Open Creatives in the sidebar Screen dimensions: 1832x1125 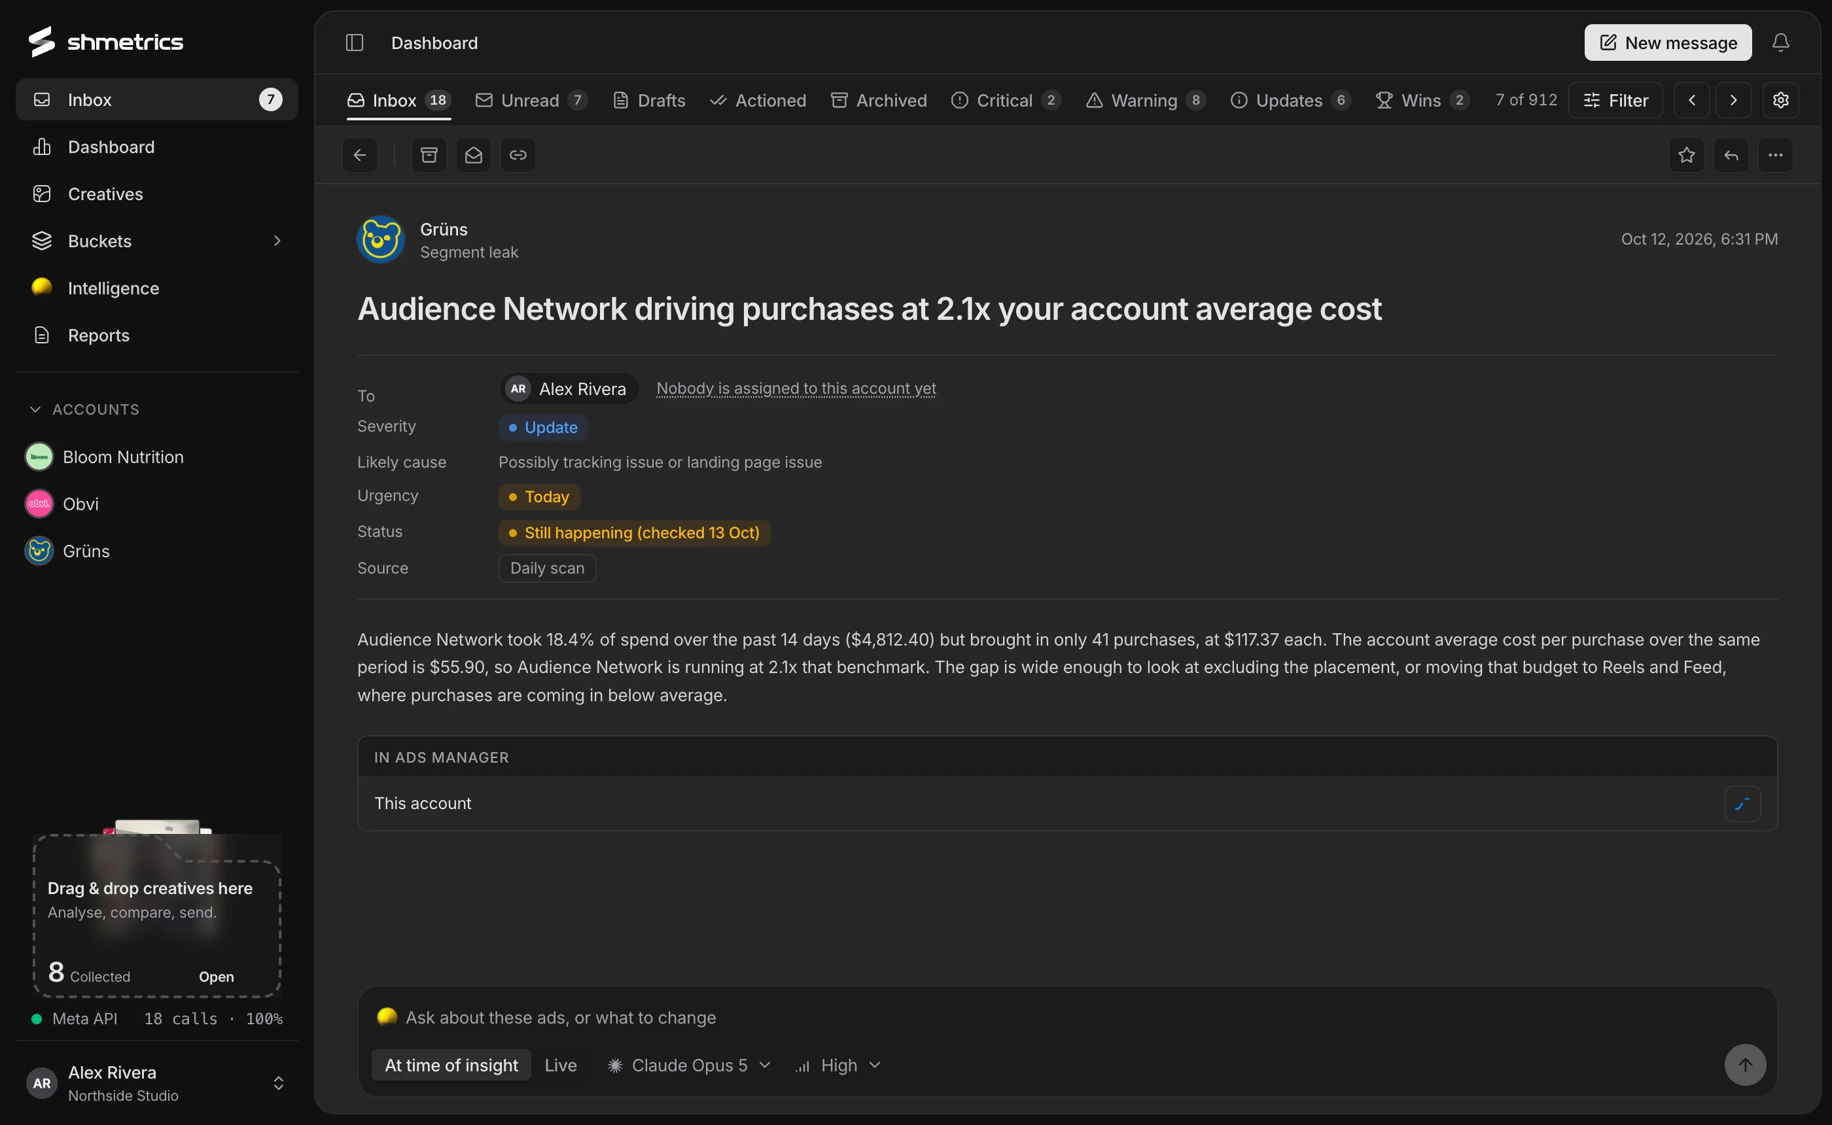click(157, 194)
